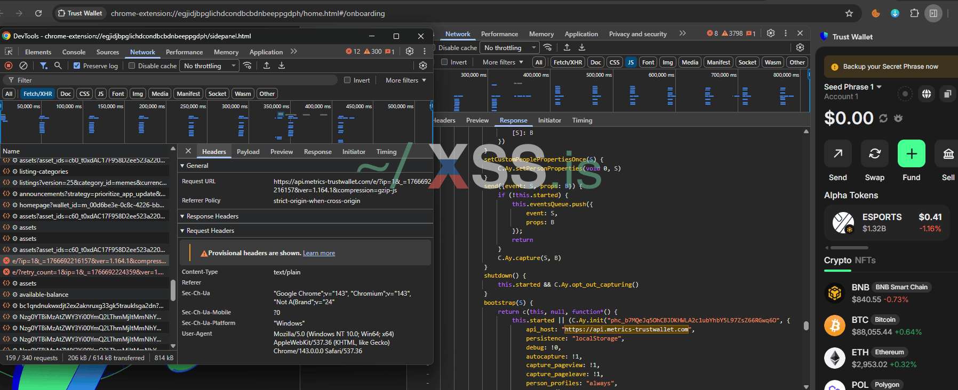
Task: Hide the wallet balance with eye icon
Action: [x=898, y=118]
